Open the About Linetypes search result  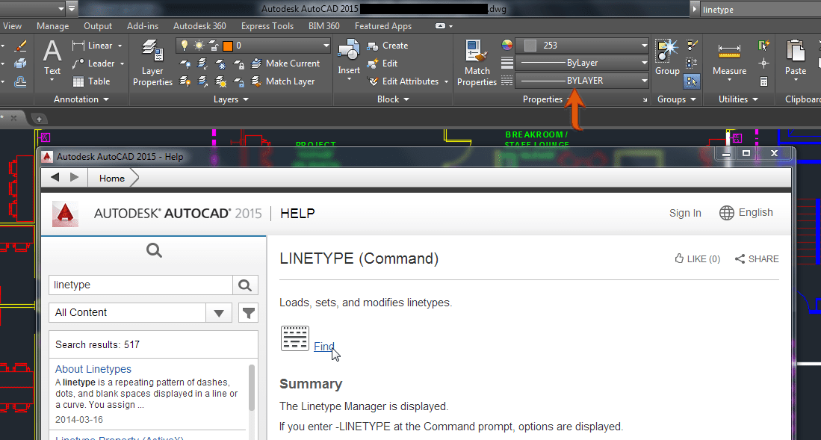93,369
